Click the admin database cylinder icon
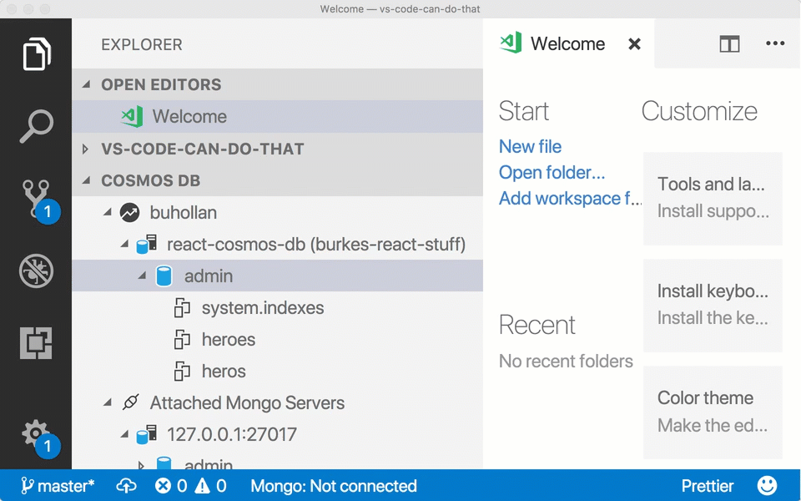 164,276
